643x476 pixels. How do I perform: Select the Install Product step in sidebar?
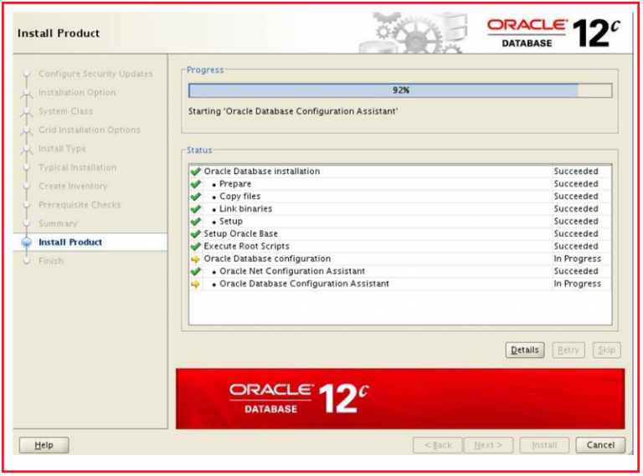[70, 243]
